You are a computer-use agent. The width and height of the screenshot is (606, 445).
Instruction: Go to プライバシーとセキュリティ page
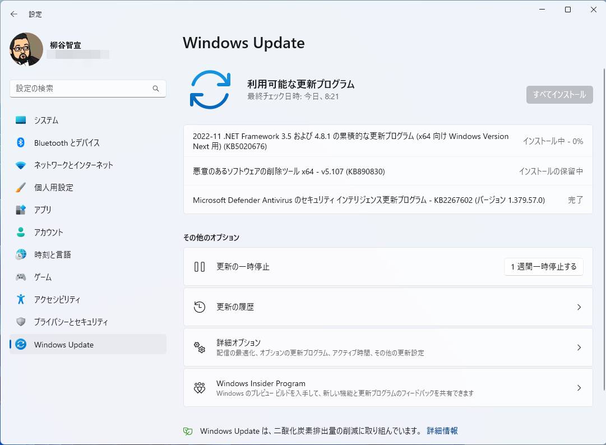[x=87, y=322]
